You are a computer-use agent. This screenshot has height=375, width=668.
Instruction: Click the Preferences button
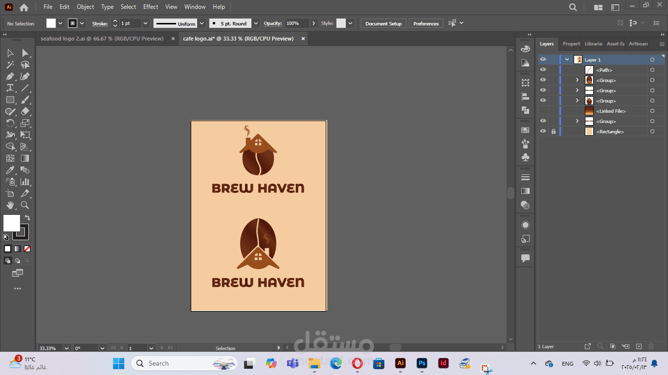[x=426, y=23]
